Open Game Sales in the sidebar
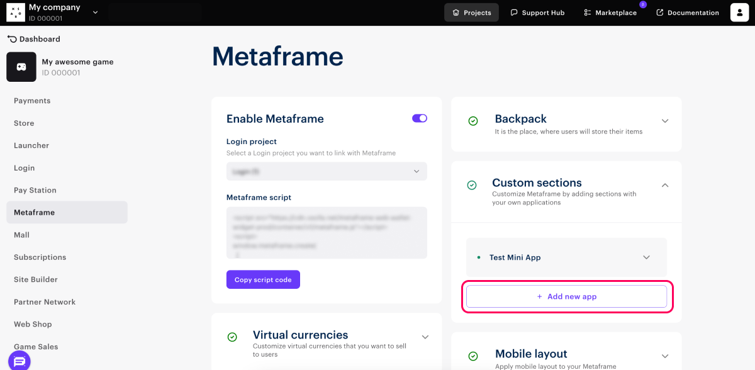The width and height of the screenshot is (755, 370). click(x=36, y=347)
